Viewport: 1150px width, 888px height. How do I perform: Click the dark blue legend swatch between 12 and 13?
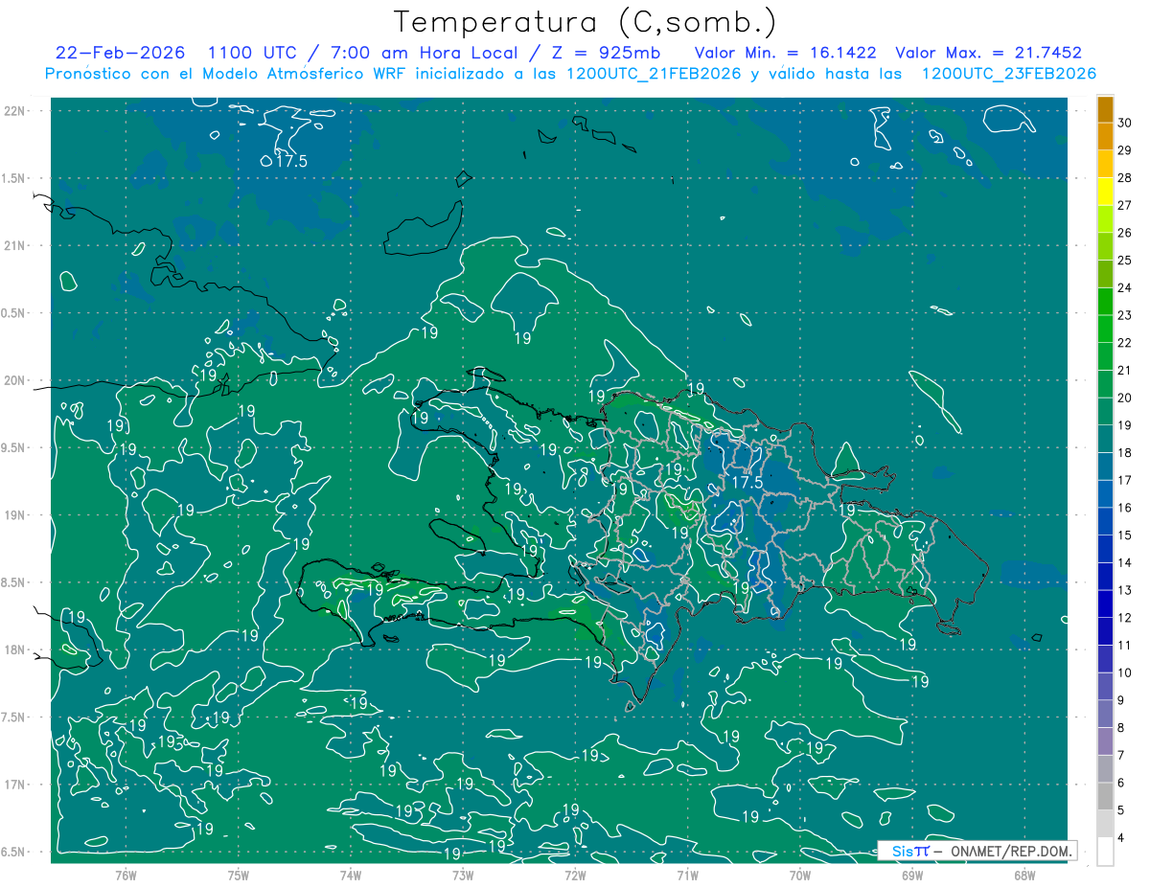[1105, 603]
